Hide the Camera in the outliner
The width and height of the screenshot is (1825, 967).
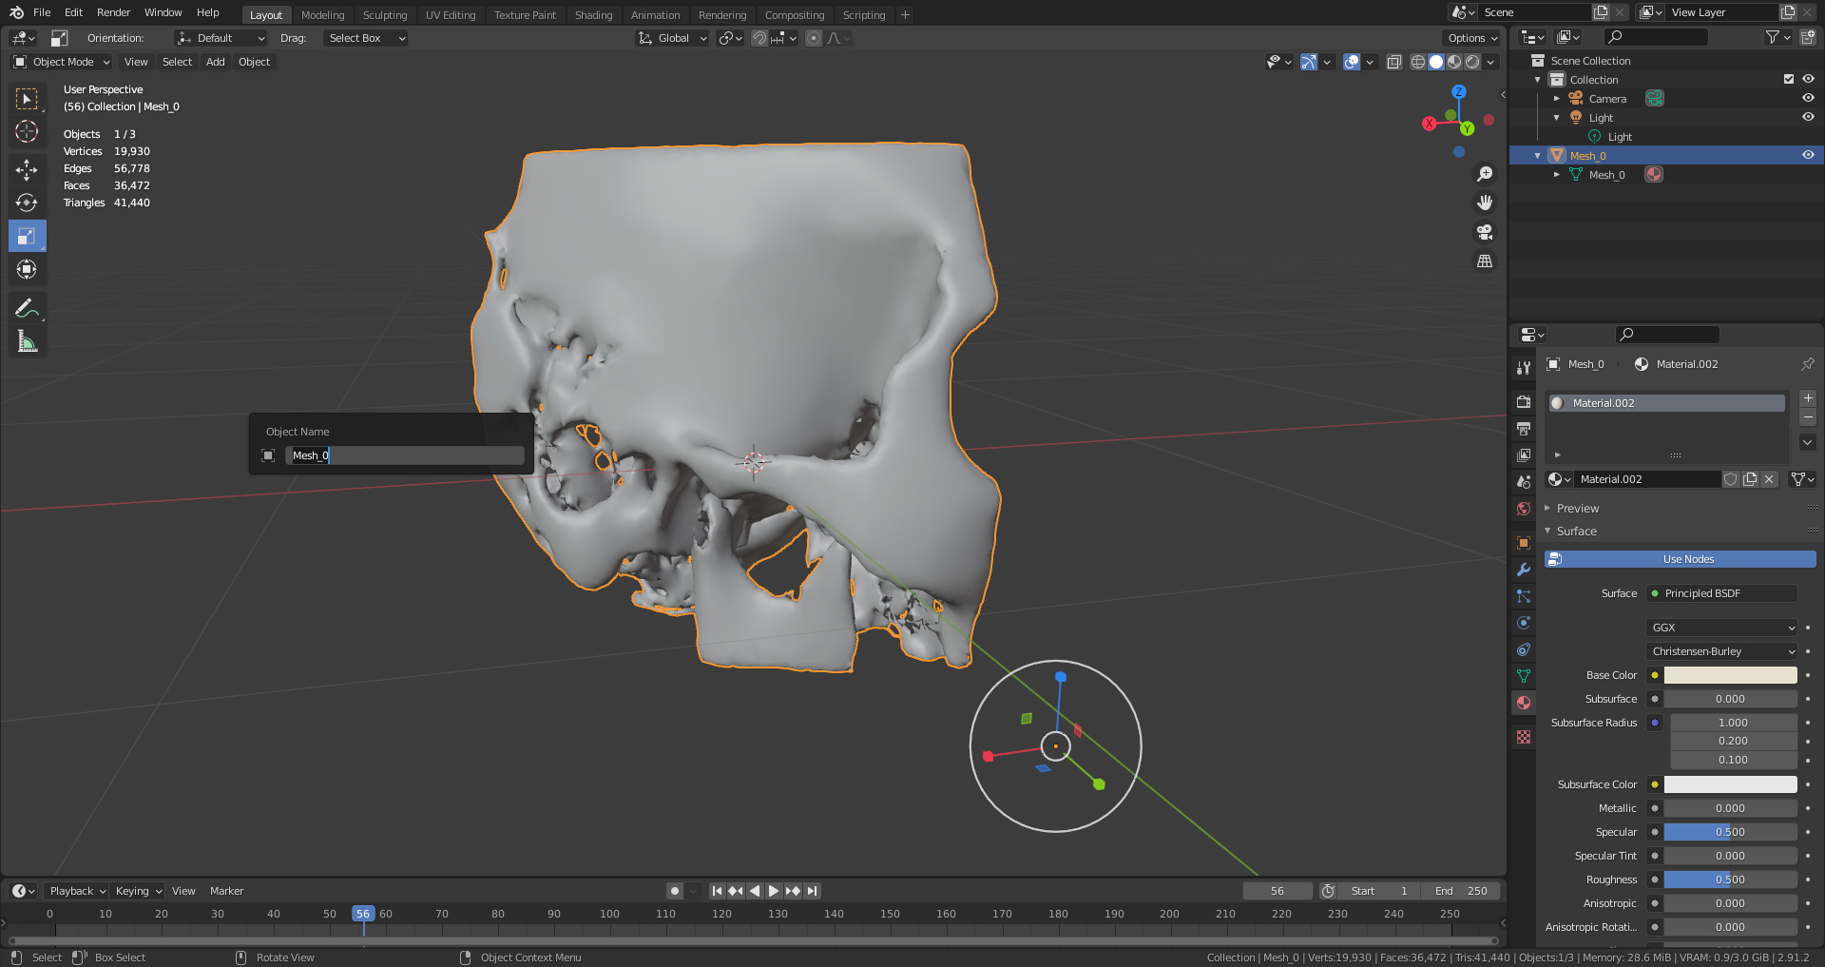pyautogui.click(x=1808, y=99)
